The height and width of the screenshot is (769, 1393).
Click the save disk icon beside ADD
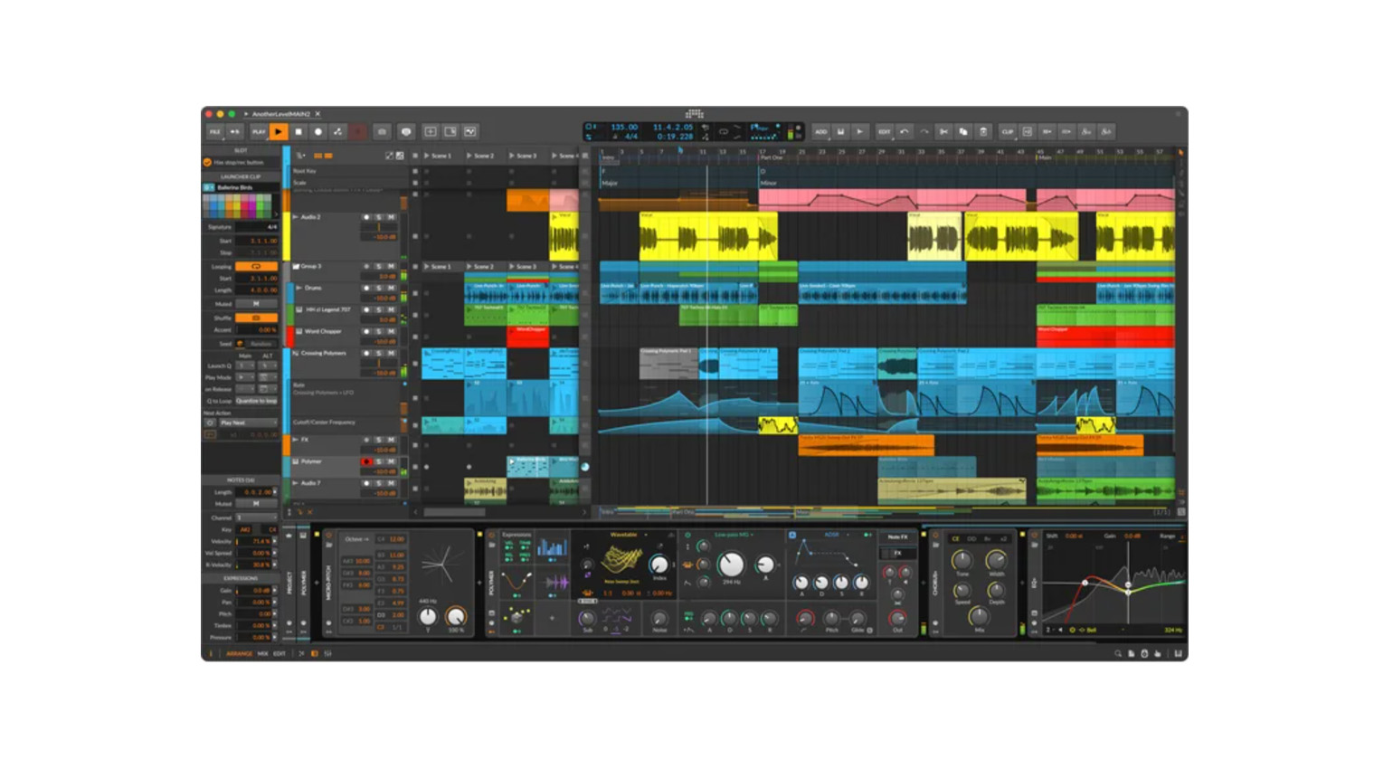[x=840, y=132]
